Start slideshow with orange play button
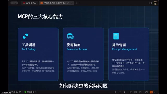The width and height of the screenshot is (167, 94). click(x=151, y=92)
